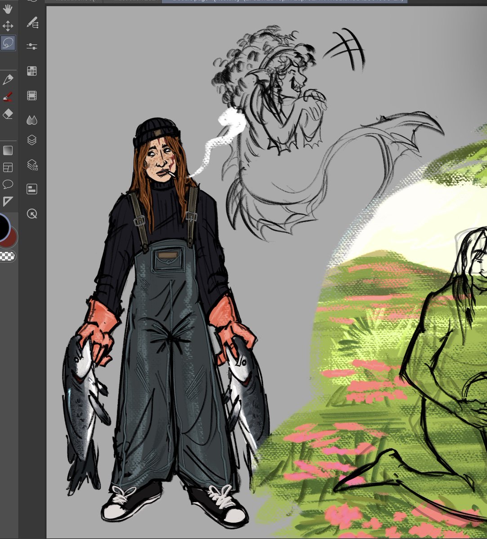This screenshot has height=539, width=487.
Task: Open the Color Mixing droplets palette
Action: coord(32,119)
